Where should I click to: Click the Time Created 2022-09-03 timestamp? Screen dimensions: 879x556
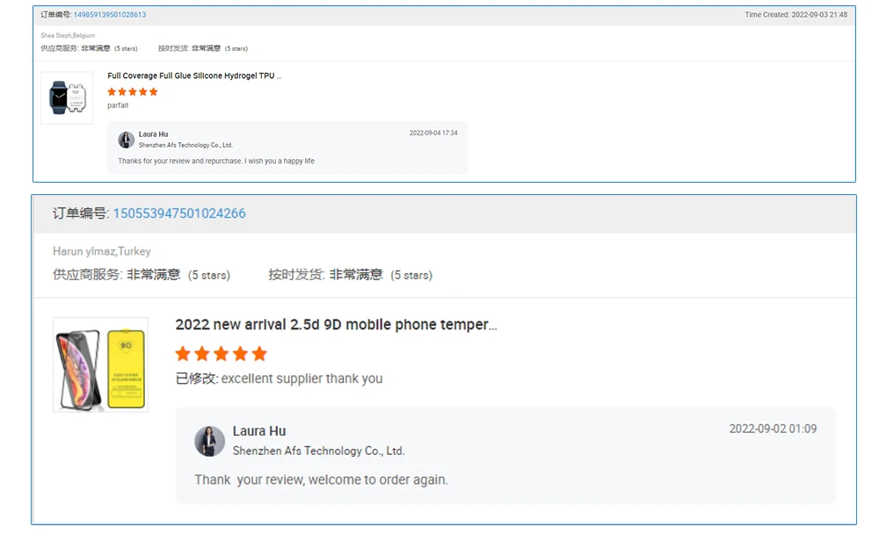[795, 15]
